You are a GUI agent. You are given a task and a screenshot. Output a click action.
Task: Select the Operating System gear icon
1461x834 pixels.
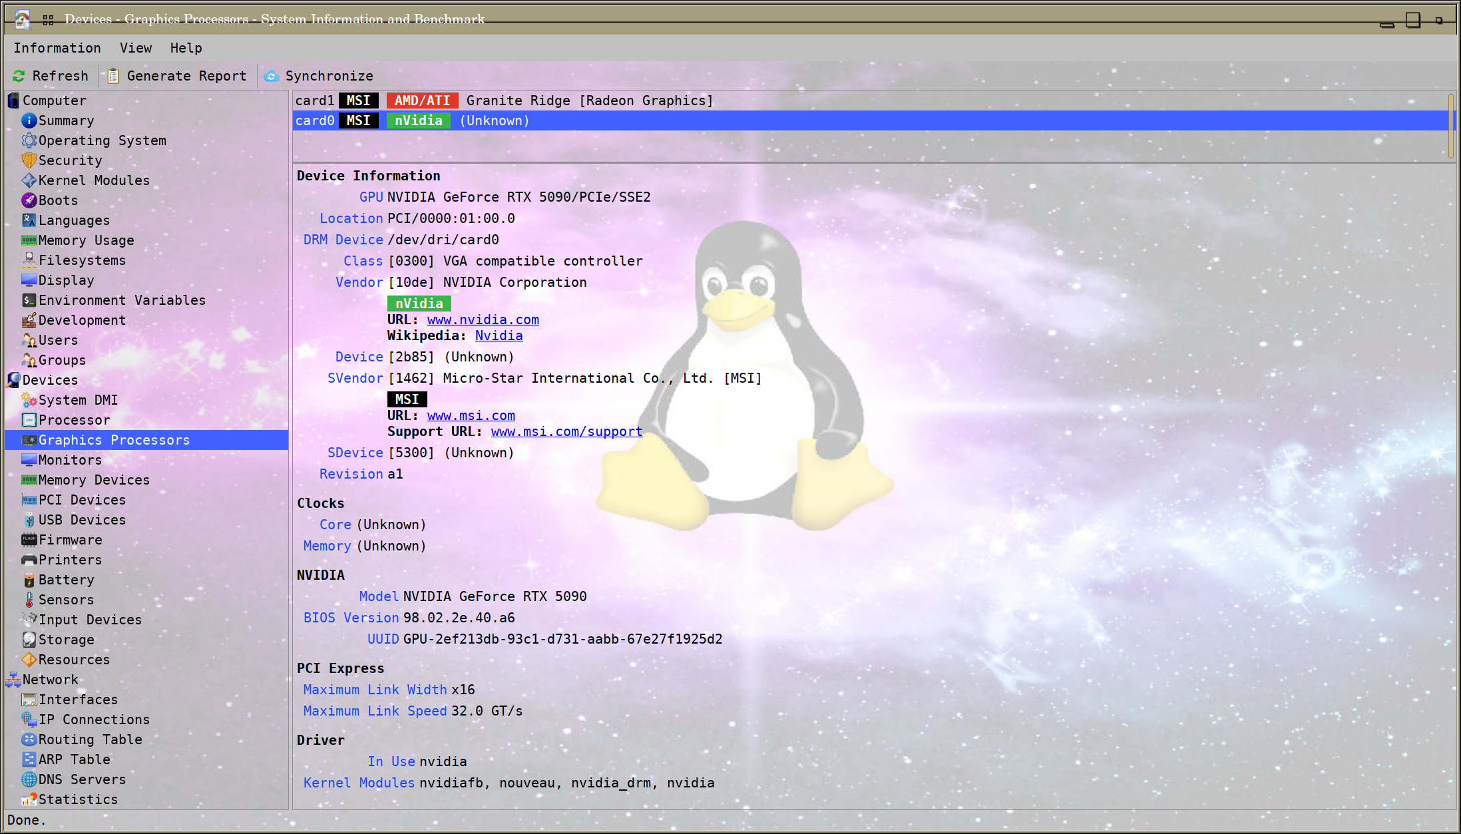pyautogui.click(x=29, y=140)
